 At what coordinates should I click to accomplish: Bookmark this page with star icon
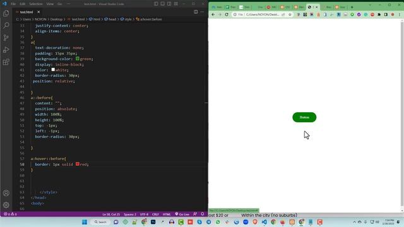290,15
